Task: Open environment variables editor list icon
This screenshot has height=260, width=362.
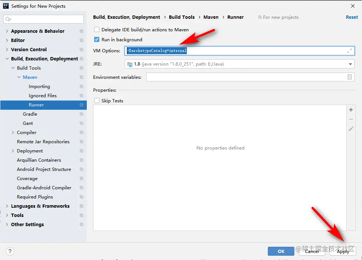Action: click(x=349, y=77)
